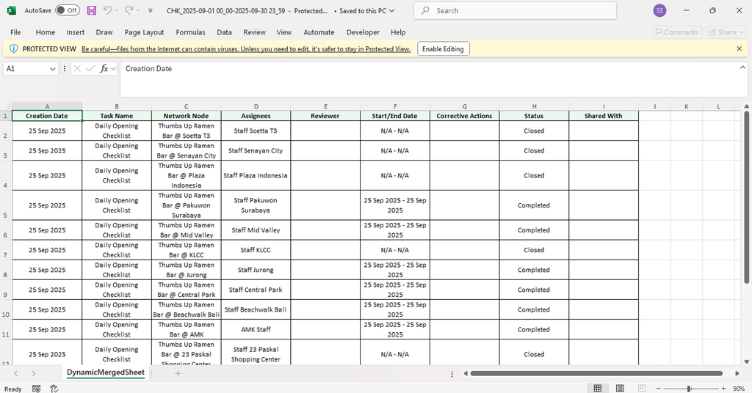The height and width of the screenshot is (393, 752).
Task: Select the DynamicMergedSheet sheet tab
Action: [106, 372]
